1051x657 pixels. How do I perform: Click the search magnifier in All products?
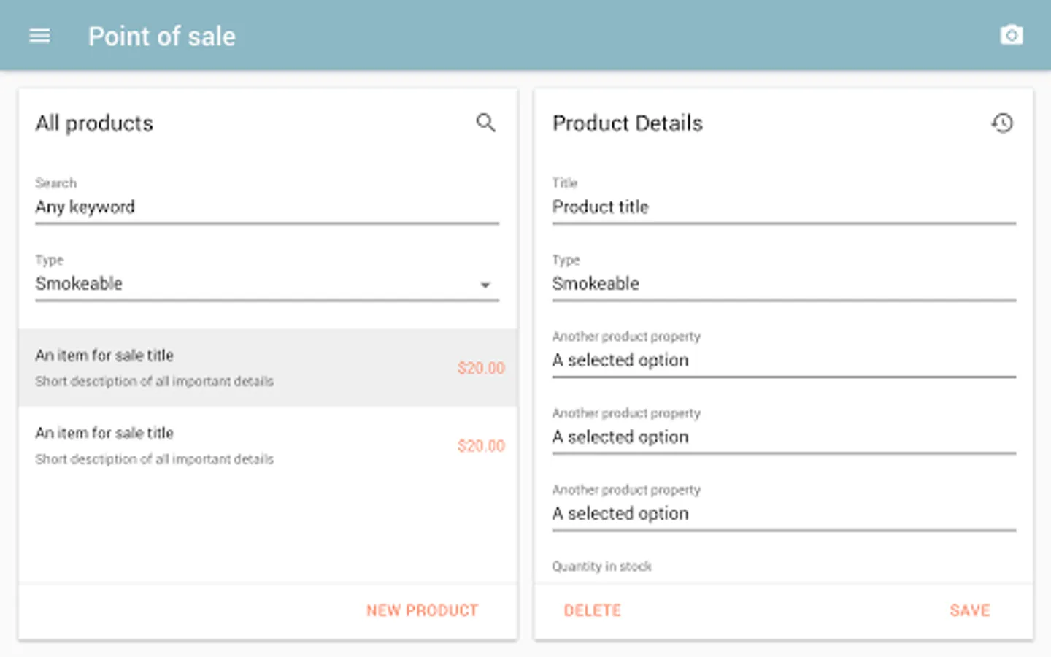click(485, 123)
